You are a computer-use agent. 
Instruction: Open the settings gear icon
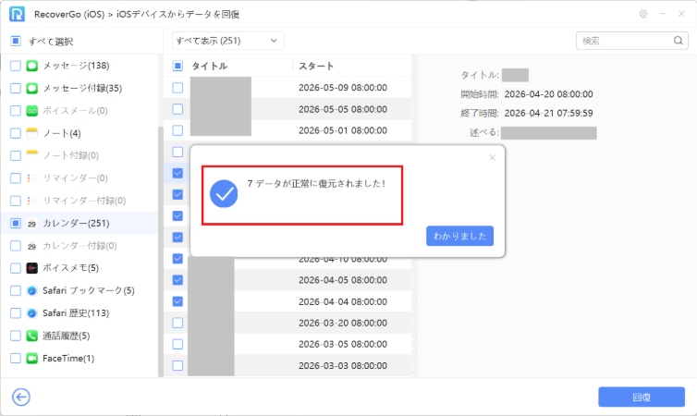tap(643, 14)
